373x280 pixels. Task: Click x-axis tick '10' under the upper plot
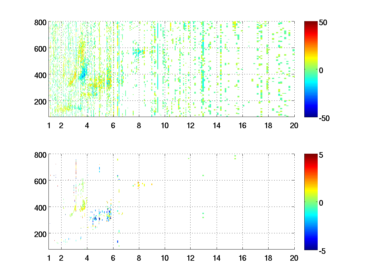point(165,126)
